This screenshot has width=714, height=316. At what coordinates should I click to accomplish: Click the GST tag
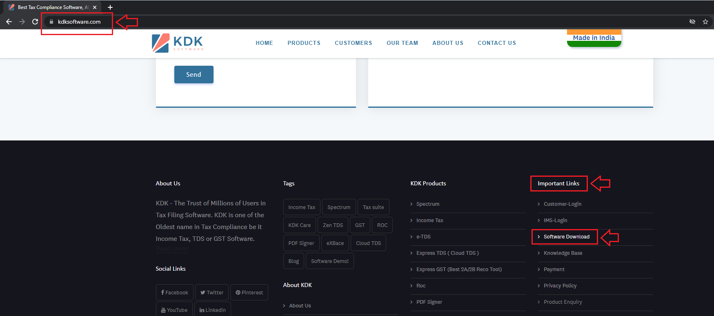tap(360, 225)
